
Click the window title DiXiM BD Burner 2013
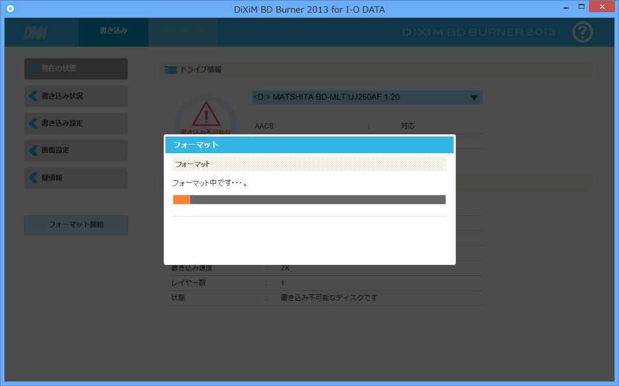pyautogui.click(x=309, y=9)
